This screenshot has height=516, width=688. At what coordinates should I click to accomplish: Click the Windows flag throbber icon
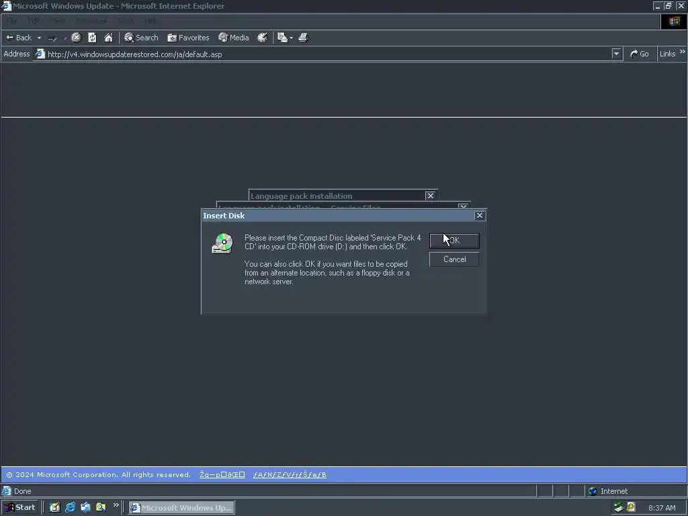coord(675,21)
